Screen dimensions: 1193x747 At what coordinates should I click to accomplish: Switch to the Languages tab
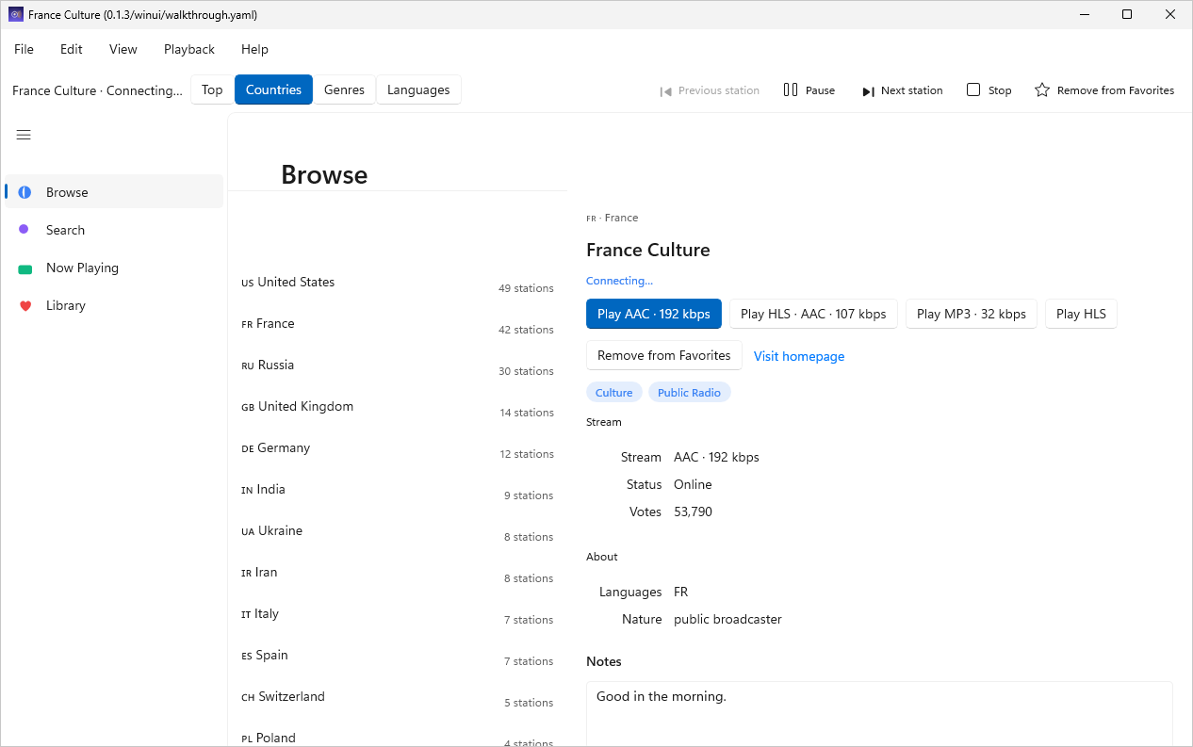418,89
